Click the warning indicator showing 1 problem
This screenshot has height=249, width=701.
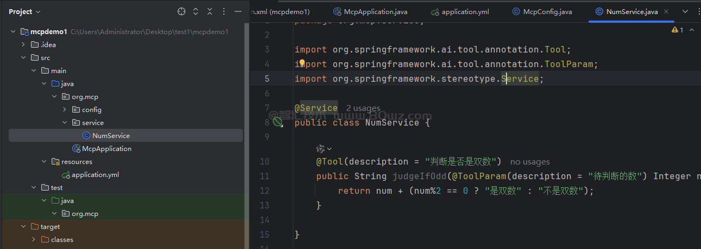click(x=677, y=30)
